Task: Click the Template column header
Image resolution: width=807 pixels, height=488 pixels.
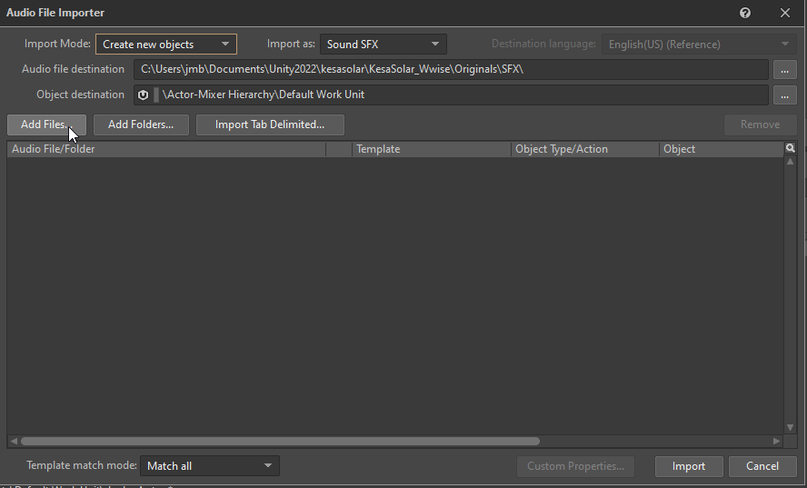Action: [431, 149]
